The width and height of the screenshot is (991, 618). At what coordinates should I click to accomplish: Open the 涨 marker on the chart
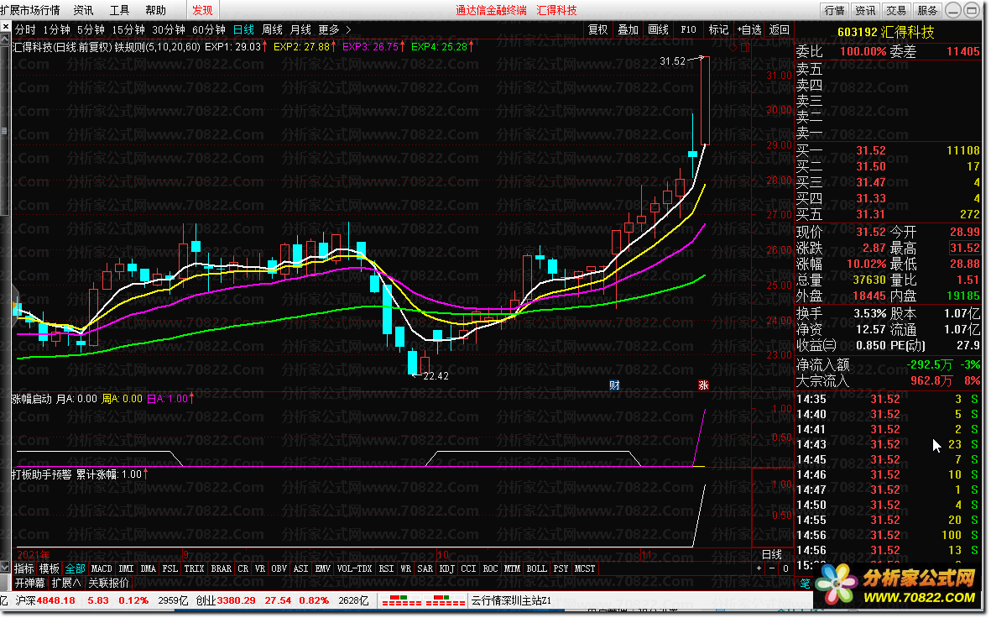pos(703,385)
